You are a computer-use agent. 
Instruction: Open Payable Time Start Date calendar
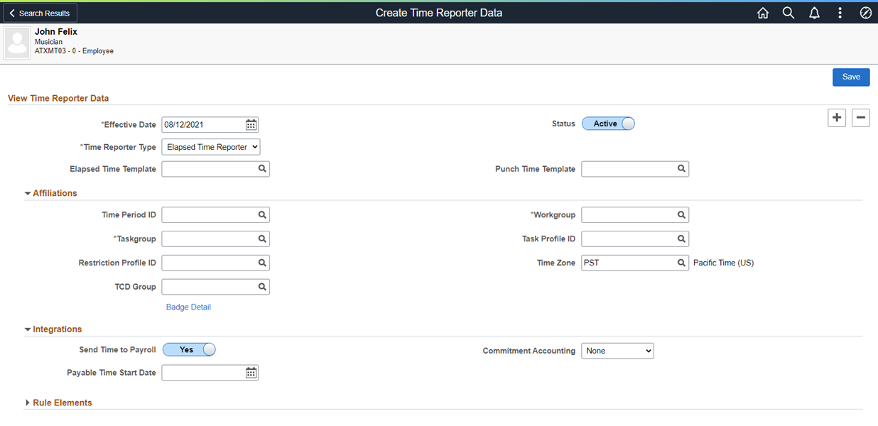[x=251, y=373]
